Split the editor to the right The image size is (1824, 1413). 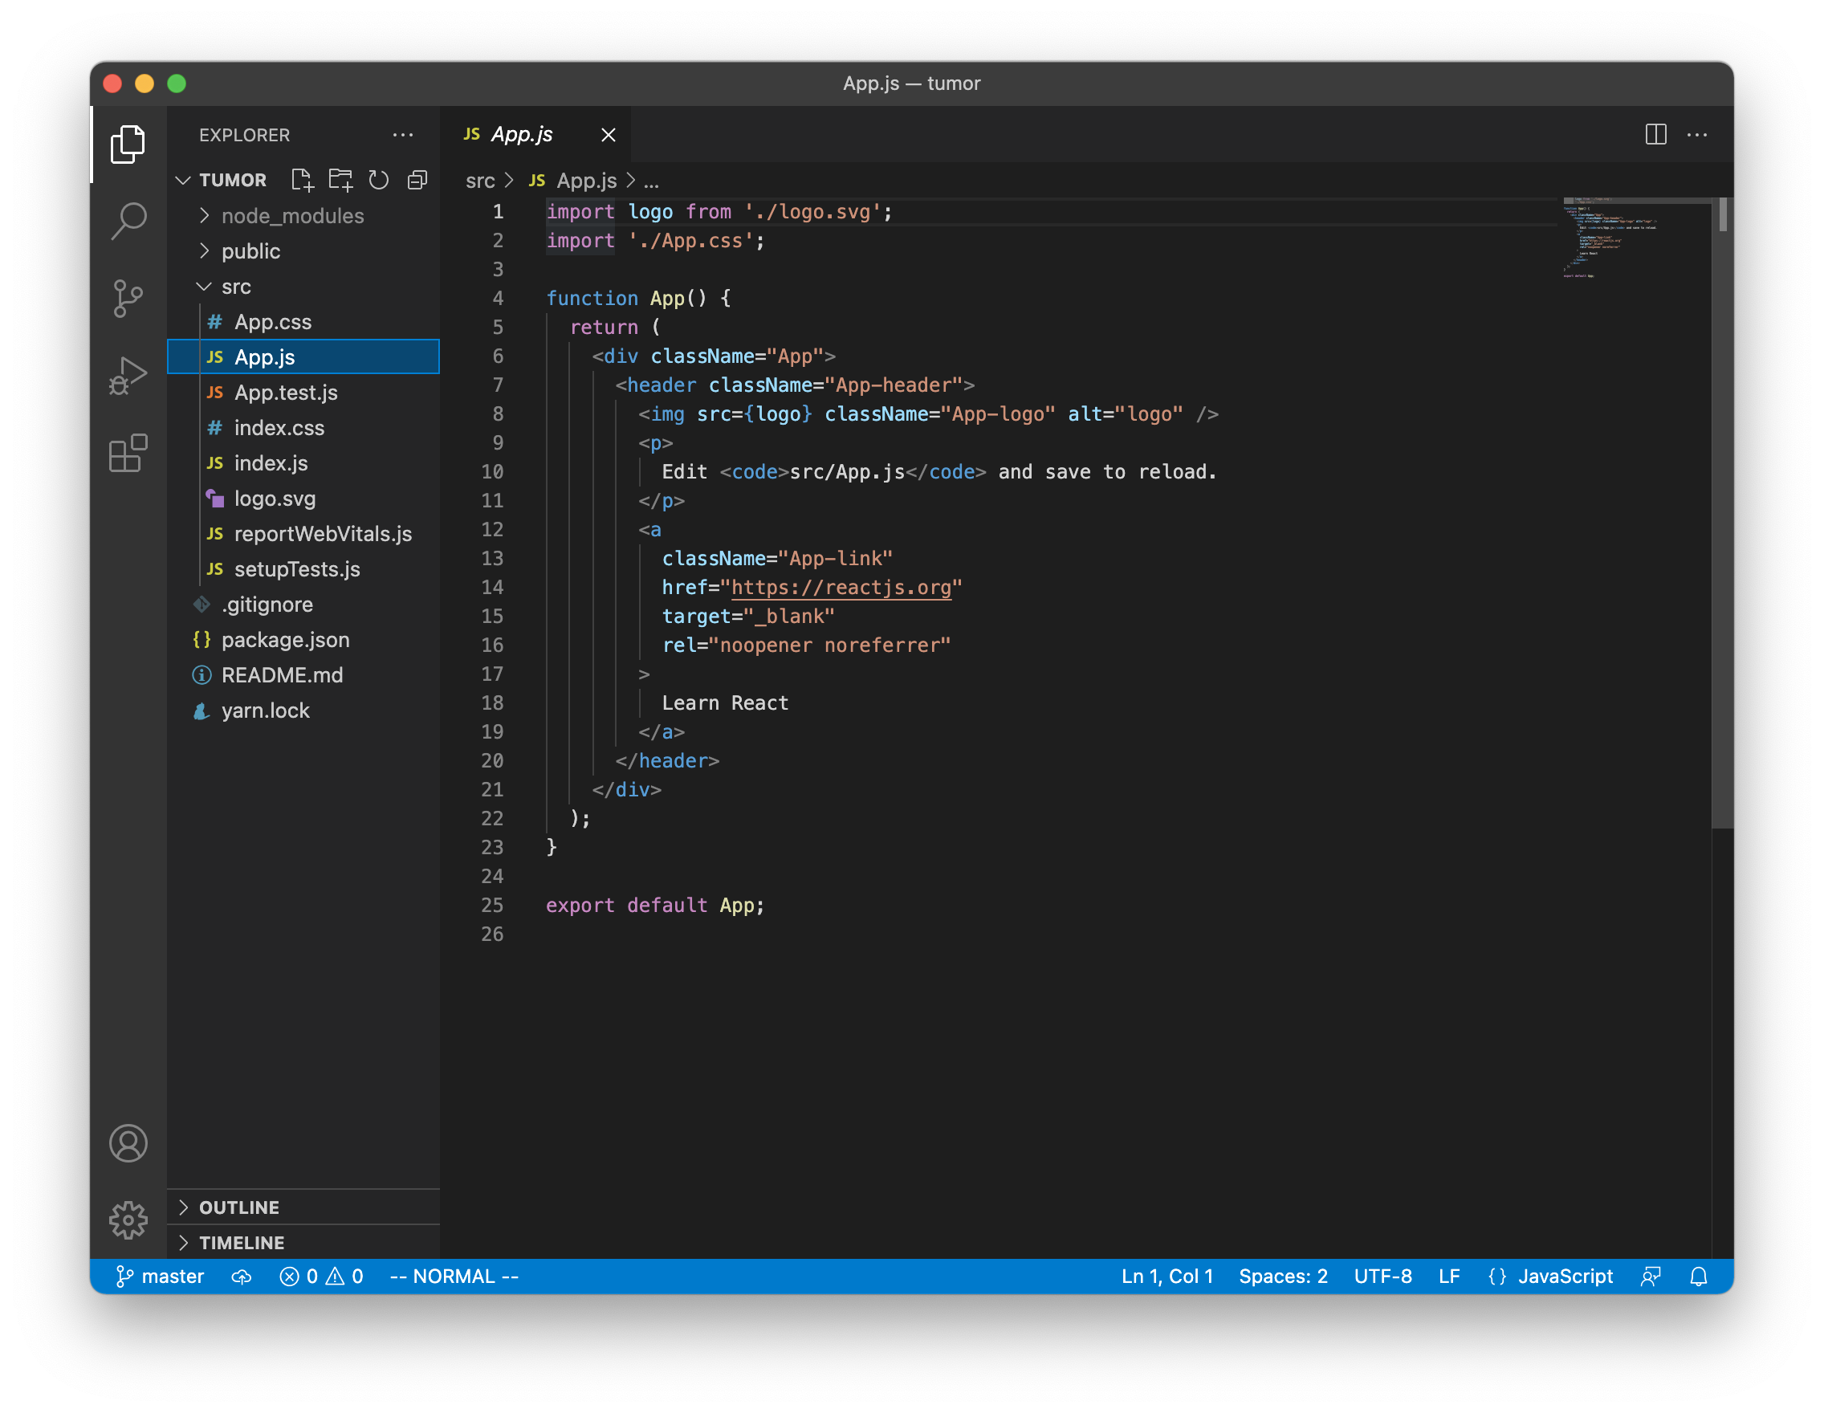1655,134
